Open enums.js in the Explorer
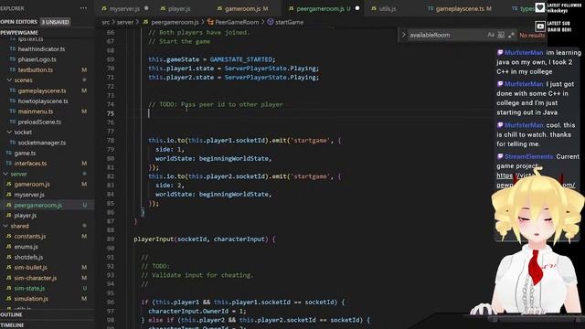 pos(26,247)
